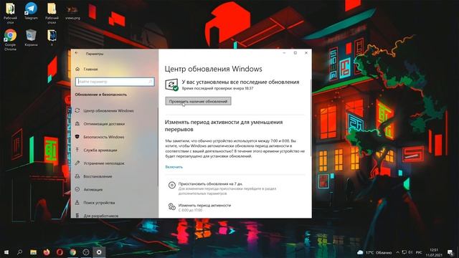Click Изменить период активности option
The width and height of the screenshot is (459, 258).
tap(204, 206)
